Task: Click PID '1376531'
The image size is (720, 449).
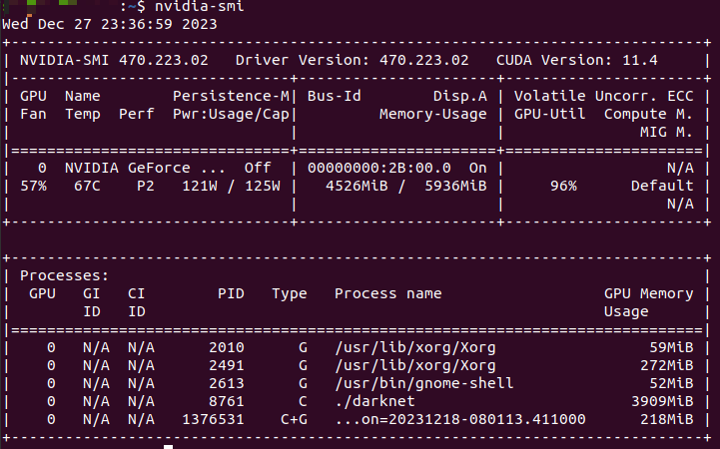Action: (213, 419)
